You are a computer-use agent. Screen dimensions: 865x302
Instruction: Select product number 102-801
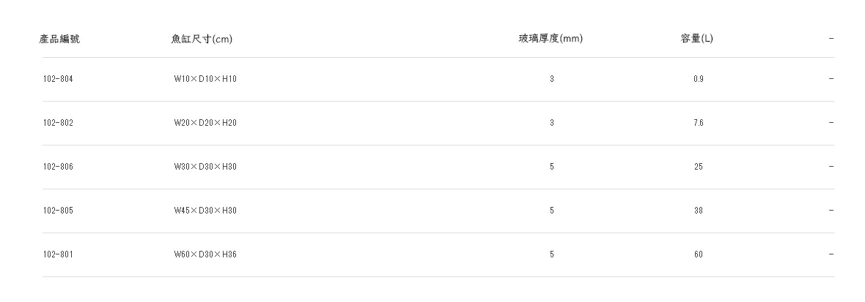coord(58,254)
